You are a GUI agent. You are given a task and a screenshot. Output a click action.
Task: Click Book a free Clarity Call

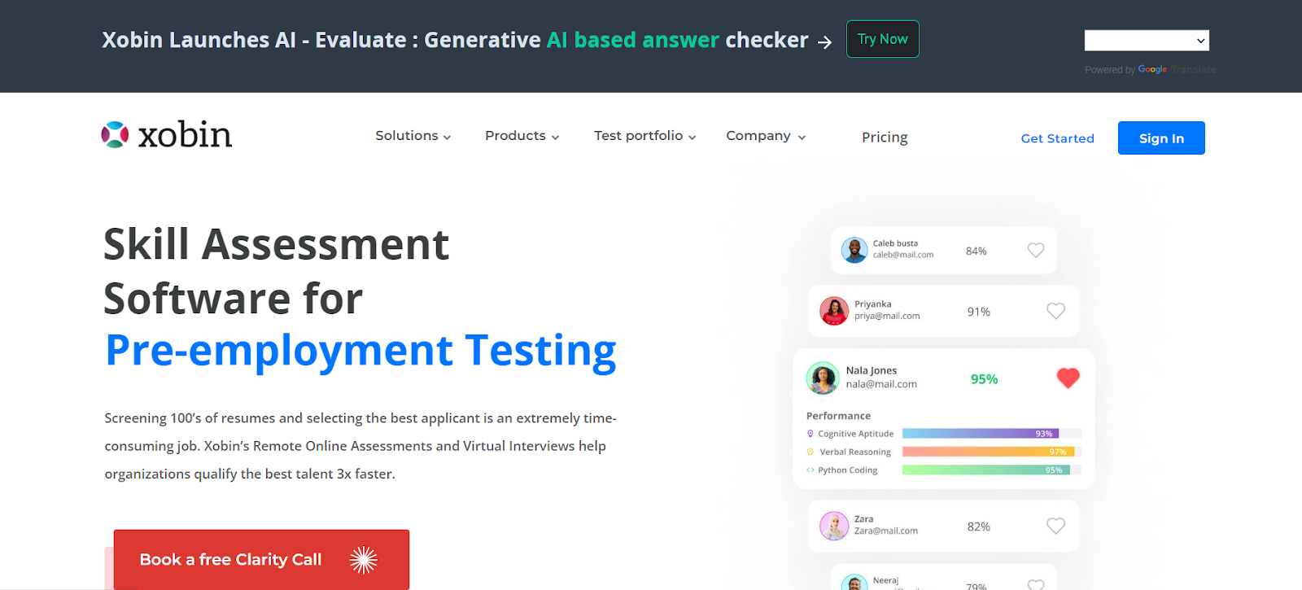tap(261, 560)
